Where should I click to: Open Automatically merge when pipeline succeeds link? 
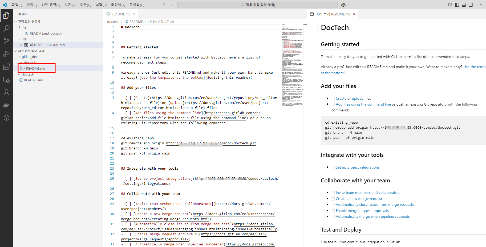click(x=373, y=217)
